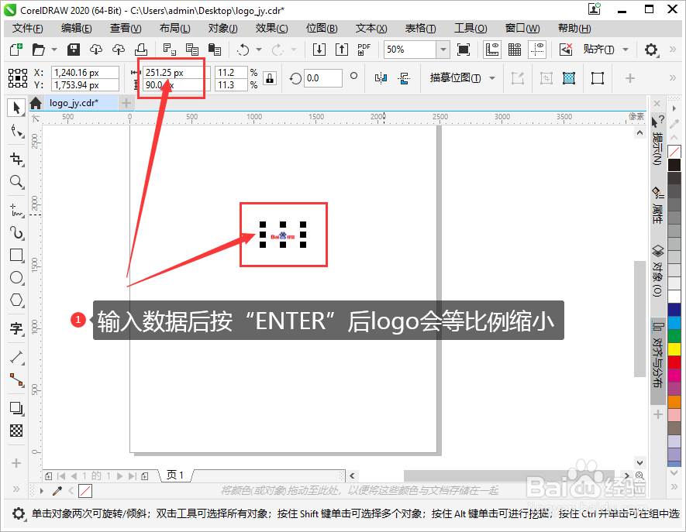Open zoom level dropdown arrow

point(443,50)
